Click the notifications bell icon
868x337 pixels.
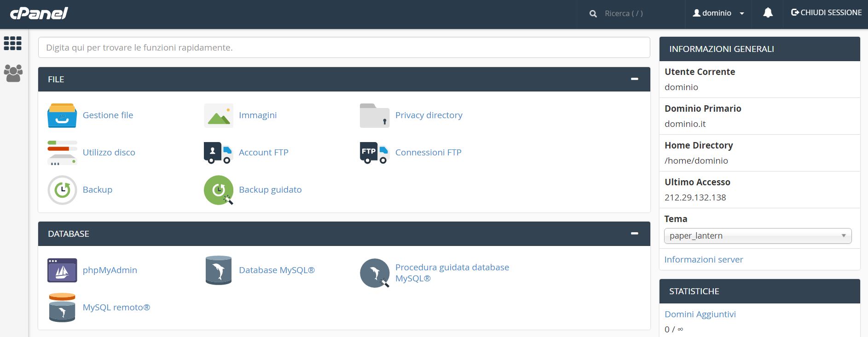pos(768,13)
